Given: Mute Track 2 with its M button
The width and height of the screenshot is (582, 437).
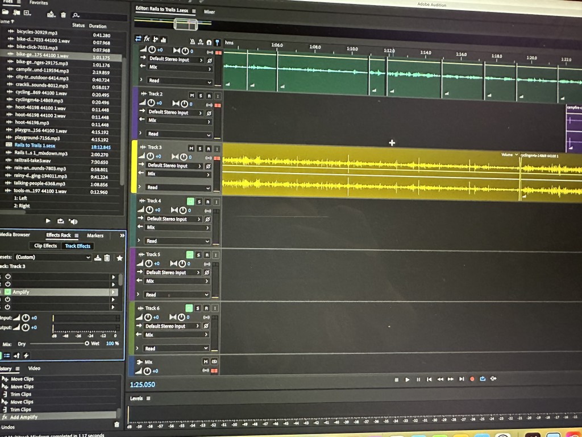Looking at the screenshot, I should (x=192, y=94).
